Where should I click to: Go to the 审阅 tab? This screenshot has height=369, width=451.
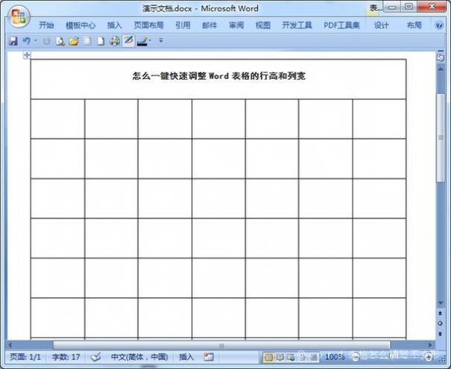click(236, 25)
